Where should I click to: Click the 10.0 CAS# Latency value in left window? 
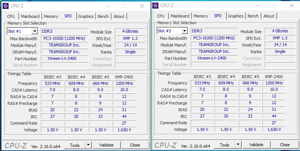(125, 90)
